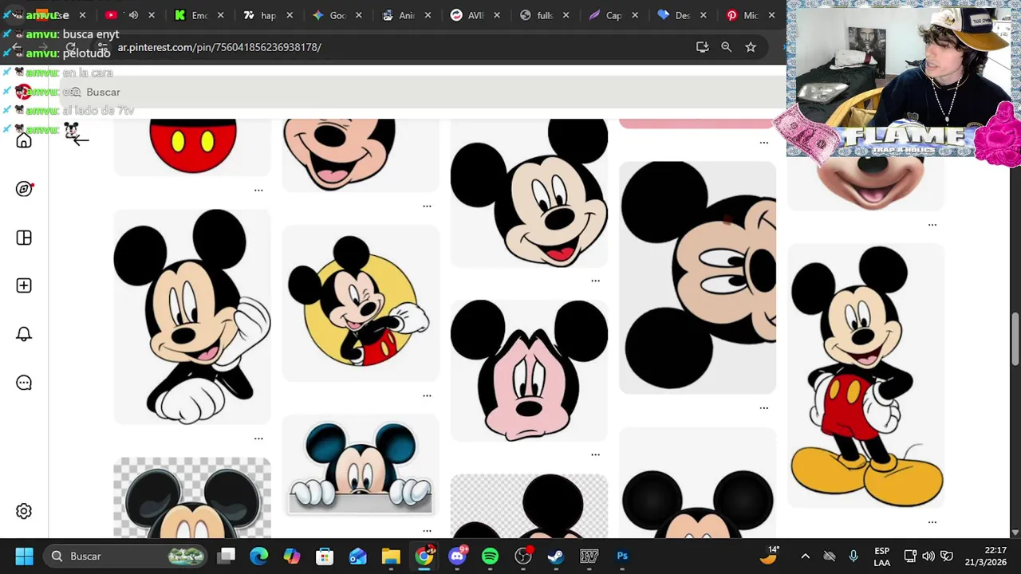Open the clock showing 22:17
The height and width of the screenshot is (574, 1021).
[984, 556]
